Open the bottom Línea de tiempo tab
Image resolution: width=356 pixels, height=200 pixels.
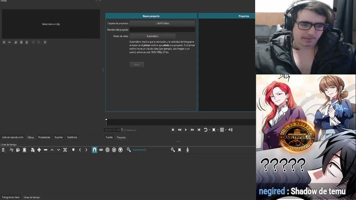(x=32, y=197)
